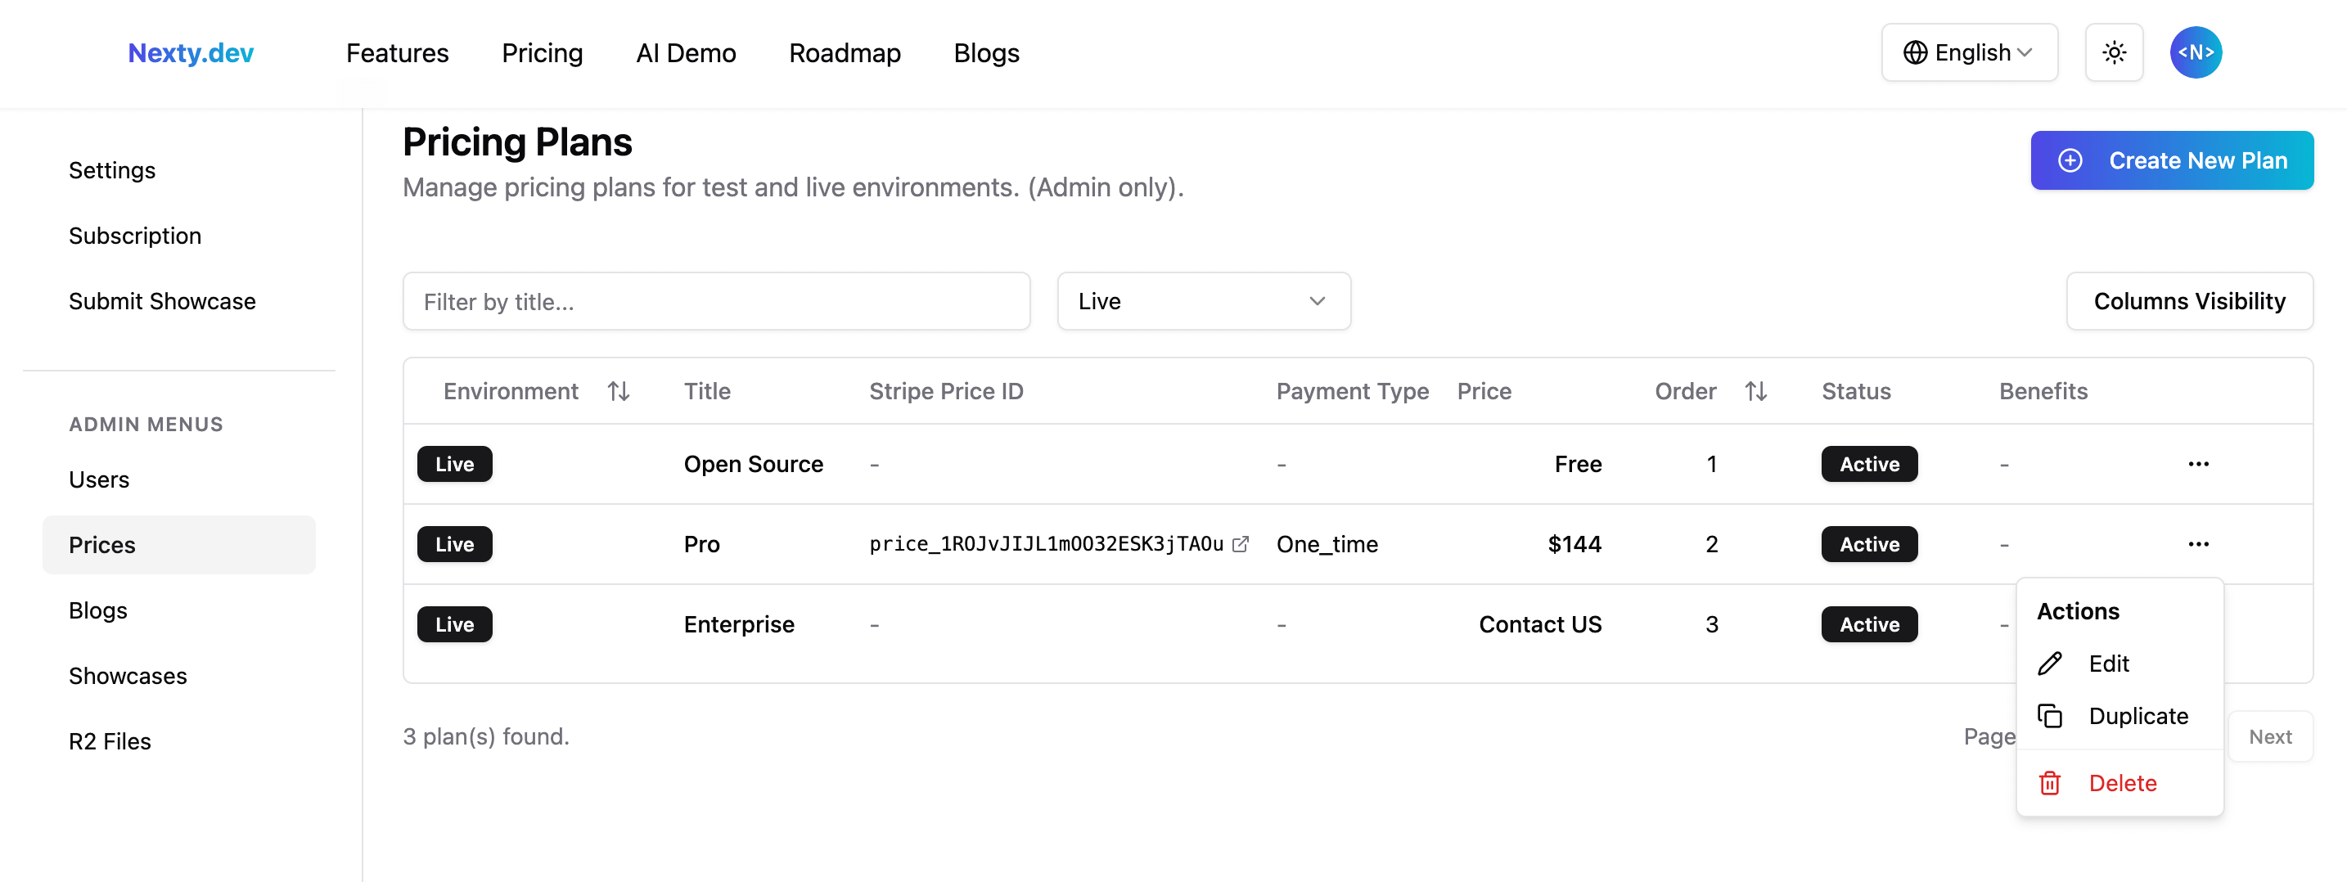Open the Live environment filter dropdown
This screenshot has height=882, width=2347.
tap(1203, 302)
